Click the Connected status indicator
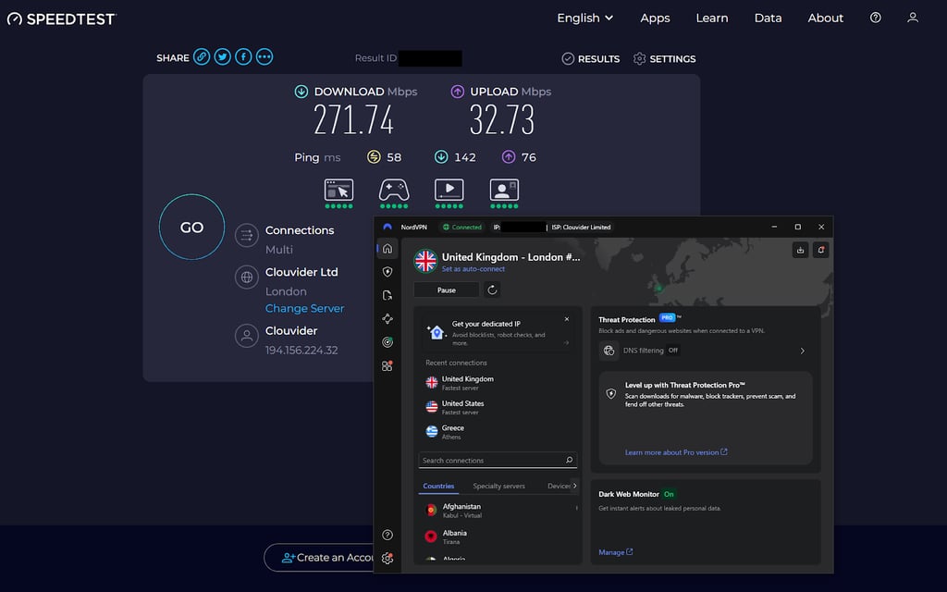This screenshot has height=592, width=947. [x=462, y=228]
